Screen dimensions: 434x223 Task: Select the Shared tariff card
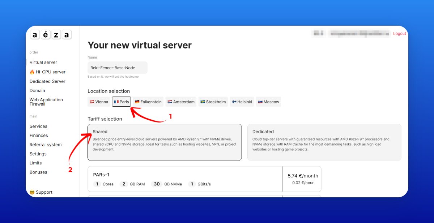click(x=165, y=142)
